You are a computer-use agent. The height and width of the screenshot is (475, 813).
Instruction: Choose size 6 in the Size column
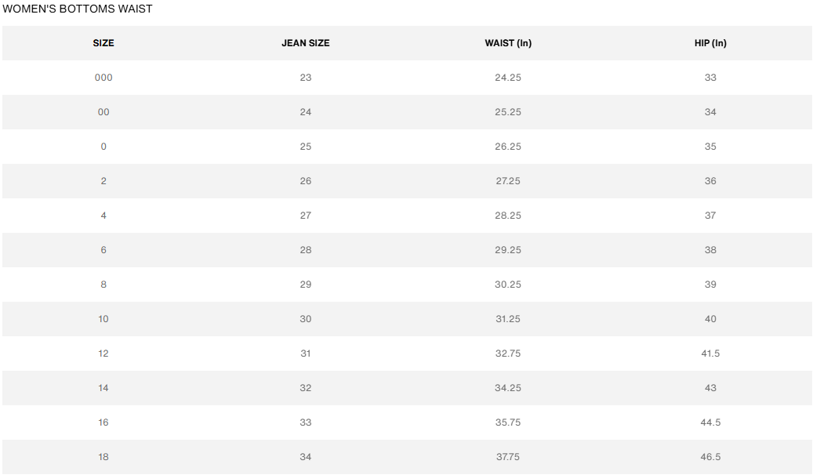(x=103, y=250)
